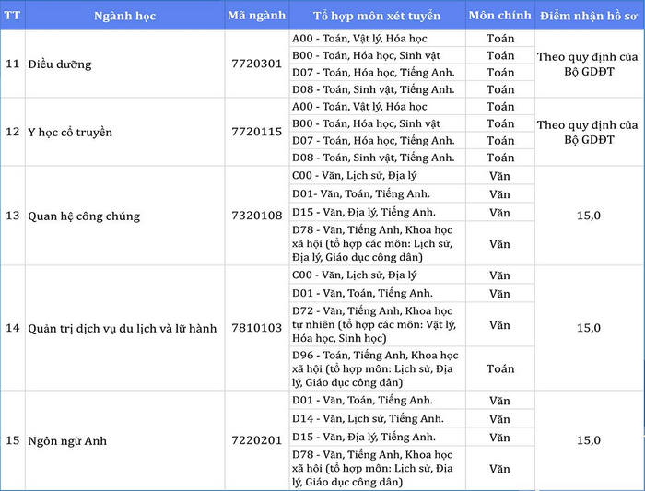The height and width of the screenshot is (491, 645).
Task: Click 'Văn' main subject for Ngôn ngữ Anh D78
Action: [499, 469]
